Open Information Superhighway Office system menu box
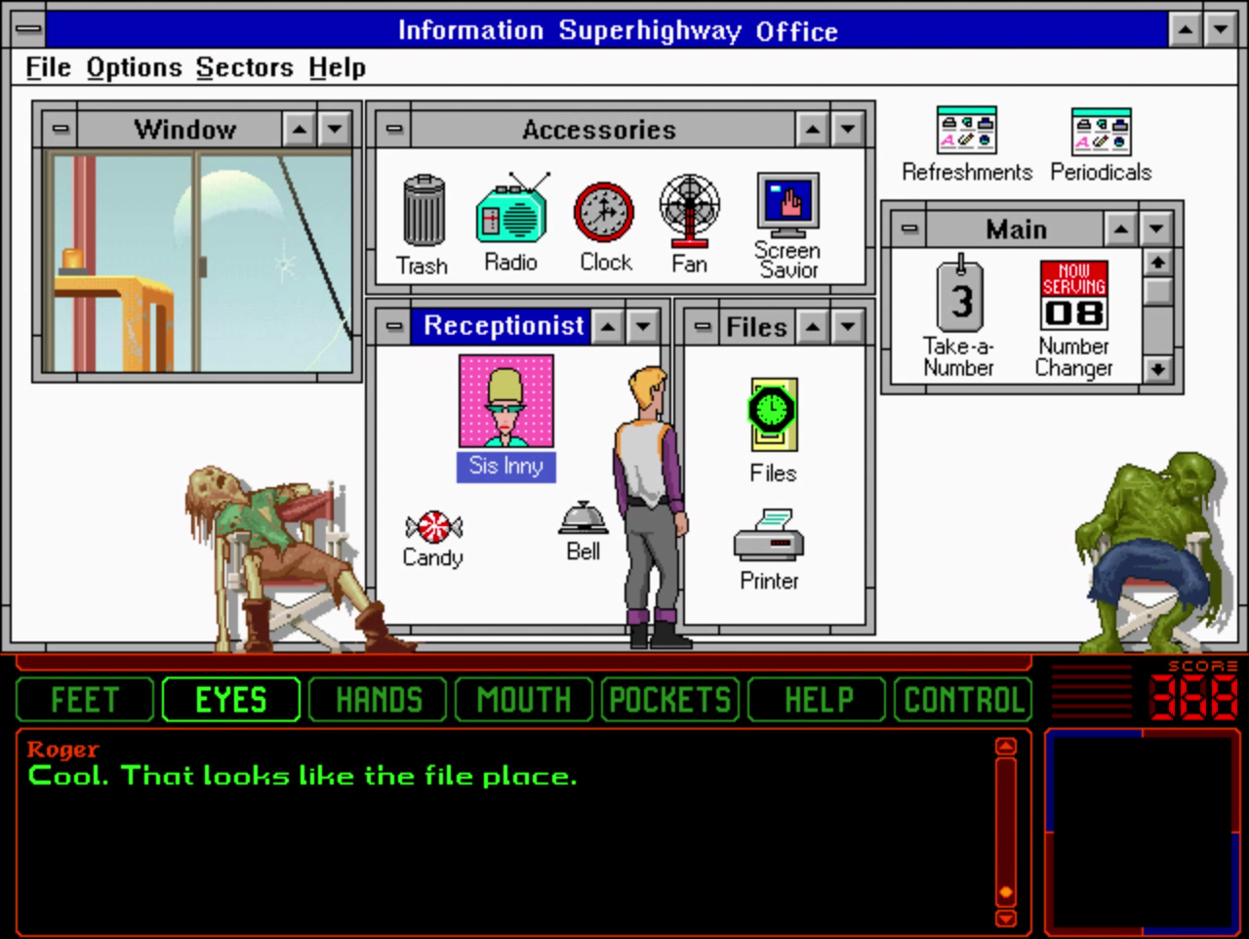The image size is (1249, 939). 30,29
